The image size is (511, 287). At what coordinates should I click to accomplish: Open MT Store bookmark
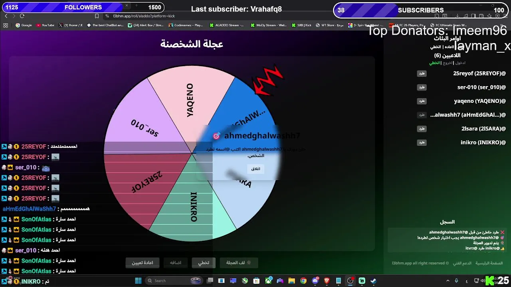point(330,25)
